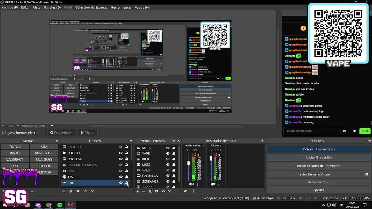Open Herramientas menu

(121, 7)
